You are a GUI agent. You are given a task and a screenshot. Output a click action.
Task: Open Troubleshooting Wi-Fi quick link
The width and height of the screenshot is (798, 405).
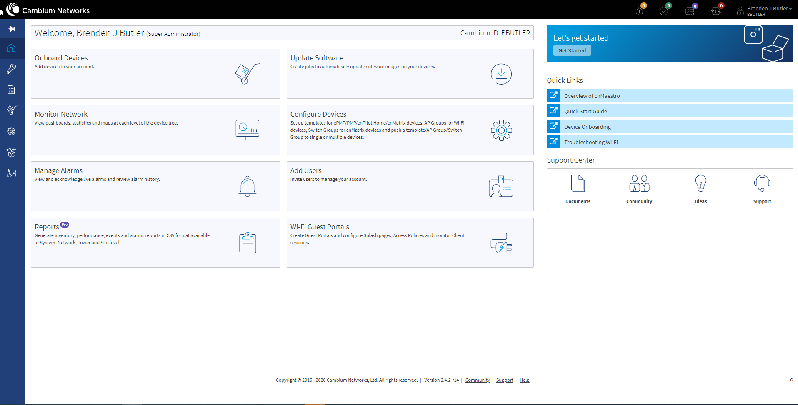pos(670,142)
